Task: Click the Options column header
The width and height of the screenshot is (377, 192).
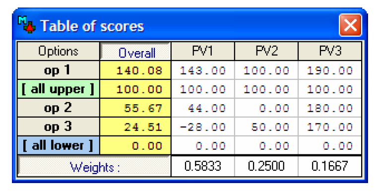Action: (59, 51)
